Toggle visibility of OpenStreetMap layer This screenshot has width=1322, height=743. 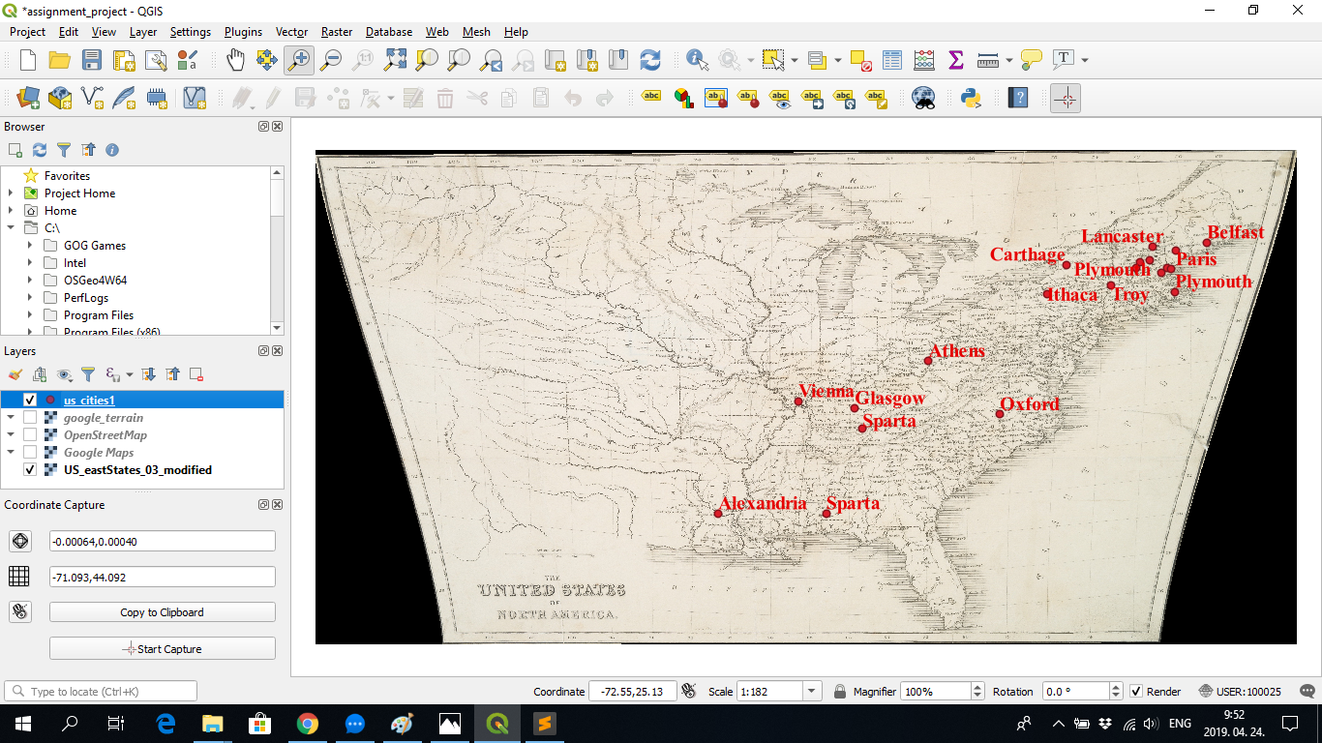click(x=30, y=434)
